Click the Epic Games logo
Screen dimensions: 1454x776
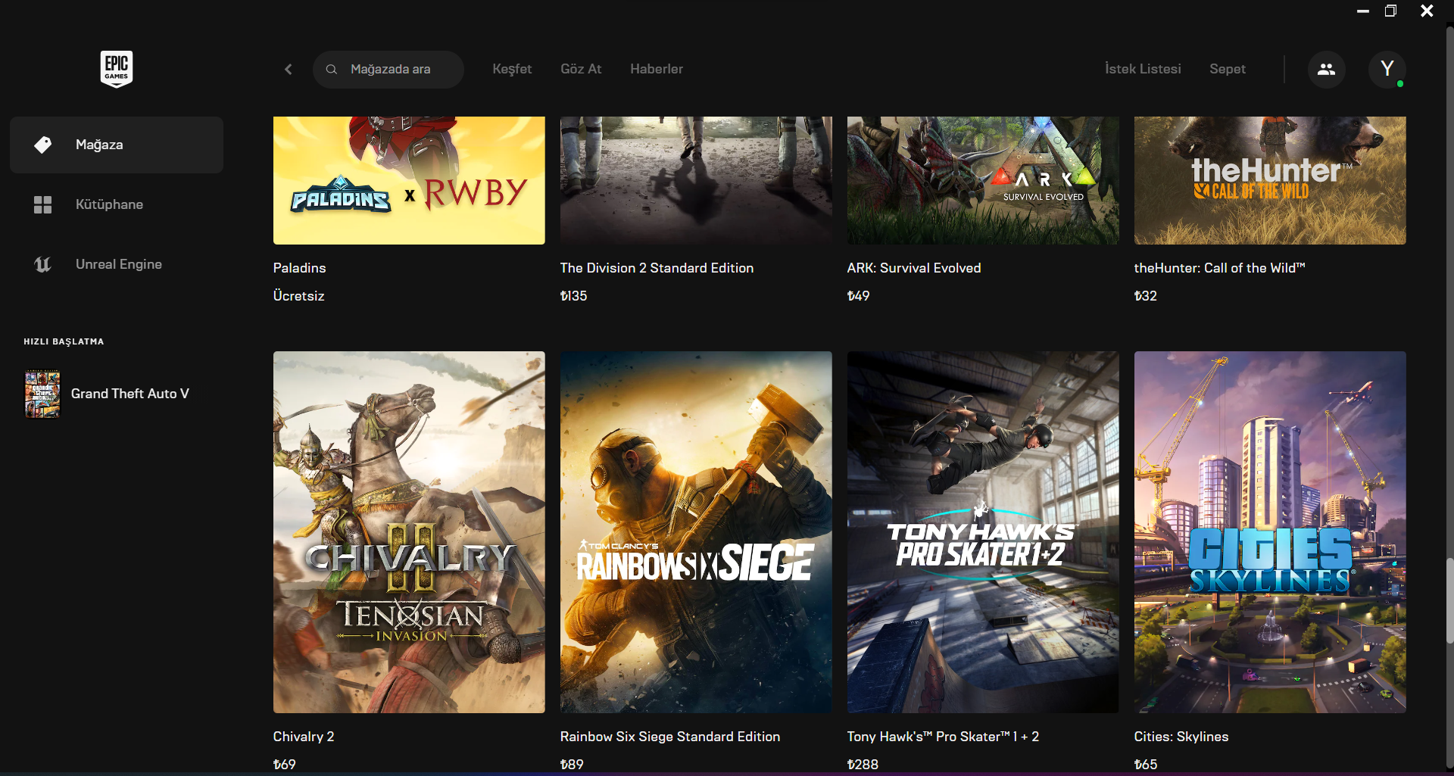117,69
